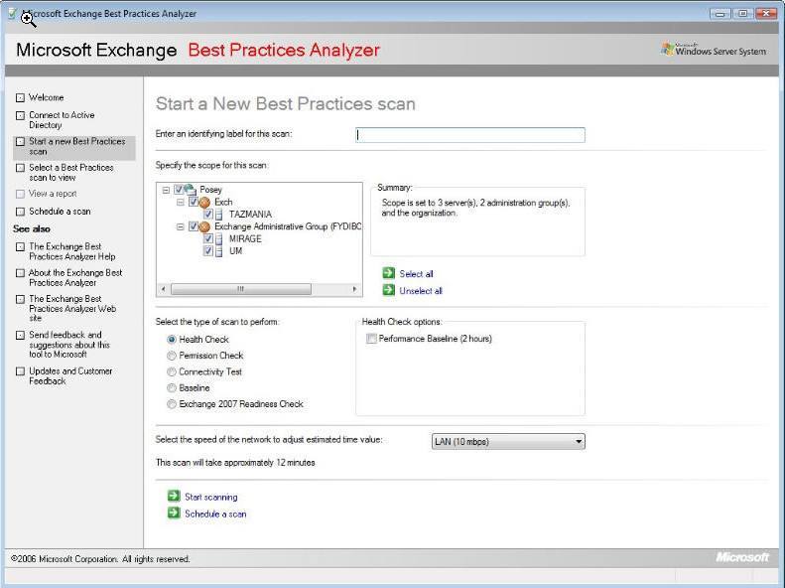Open Connect to Active Directory step

click(x=62, y=120)
